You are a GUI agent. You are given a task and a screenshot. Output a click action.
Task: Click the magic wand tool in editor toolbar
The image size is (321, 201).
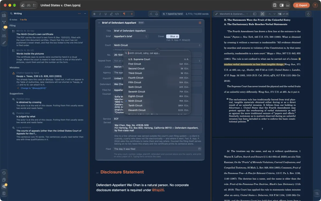click(x=151, y=14)
